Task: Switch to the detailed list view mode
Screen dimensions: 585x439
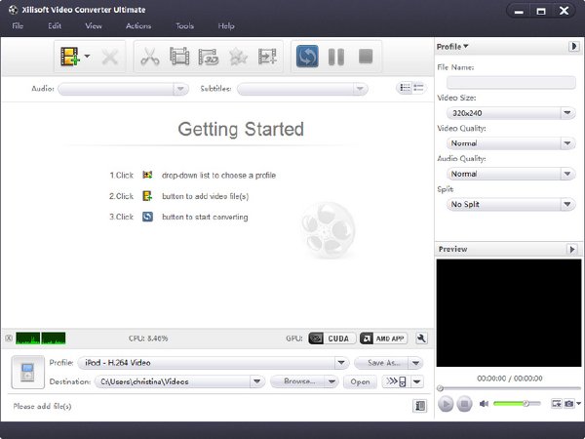Action: [405, 88]
